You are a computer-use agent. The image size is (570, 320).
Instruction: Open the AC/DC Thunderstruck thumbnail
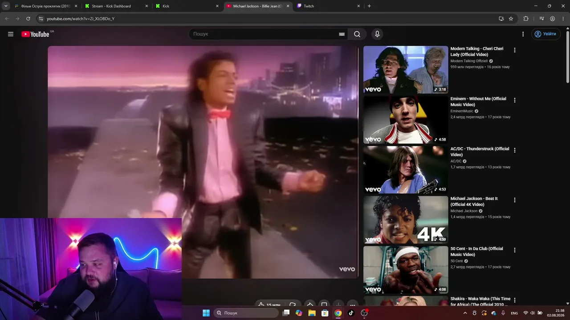tap(406, 169)
